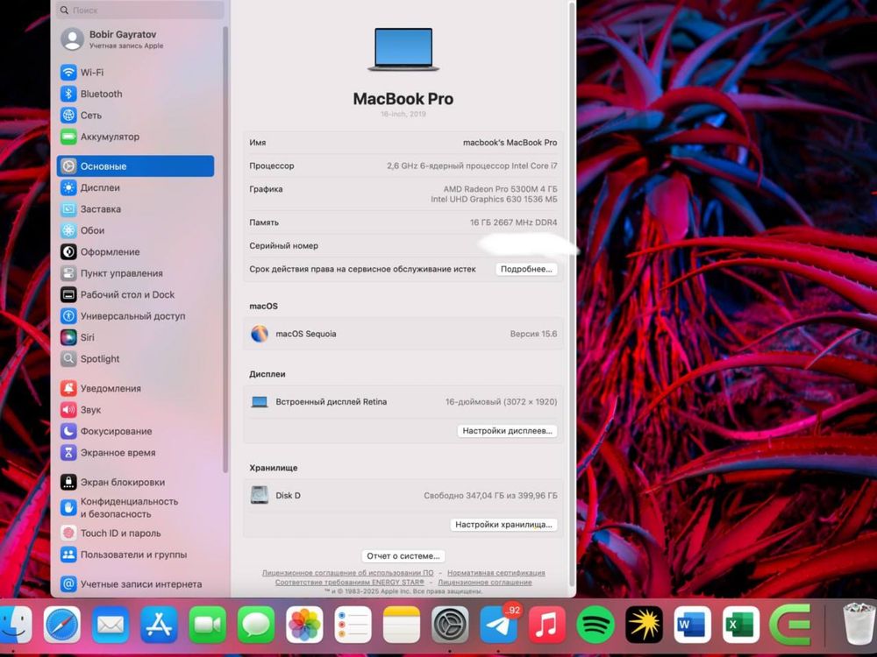This screenshot has height=657, width=877.
Task: Open Bobir Gayratov Apple account
Action: tap(135, 39)
